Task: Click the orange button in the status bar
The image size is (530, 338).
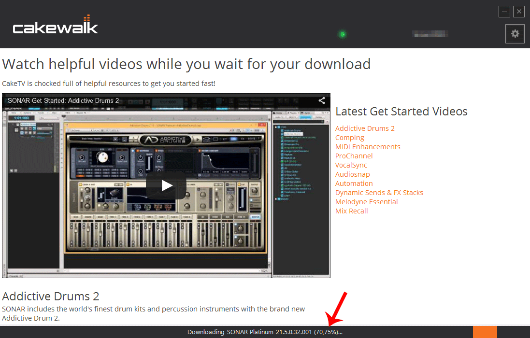Action: [x=485, y=332]
